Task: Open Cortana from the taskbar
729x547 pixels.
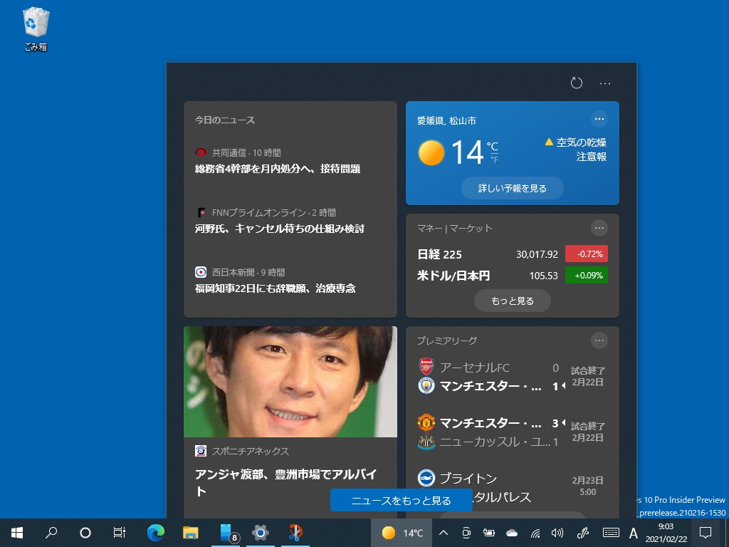Action: pyautogui.click(x=85, y=532)
